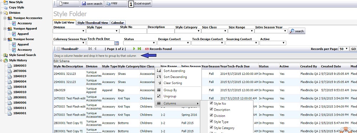Click the Excel export button

click(x=142, y=4)
